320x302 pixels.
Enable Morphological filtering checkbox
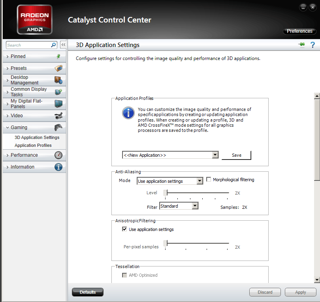pos(209,180)
